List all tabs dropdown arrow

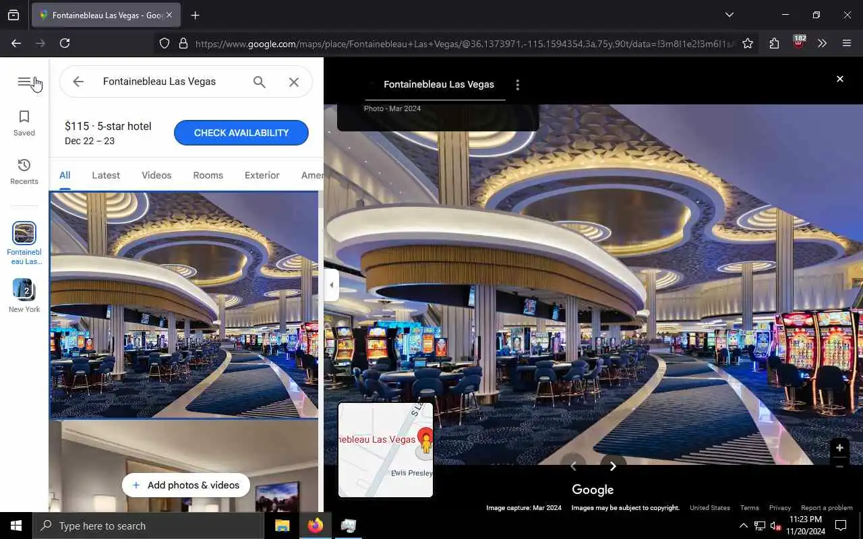(729, 15)
